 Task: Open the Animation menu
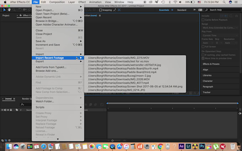pyautogui.click(x=95, y=2)
